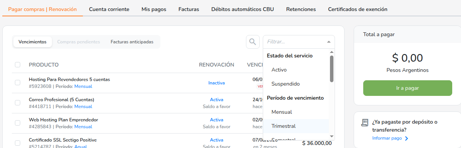Select Trimestral period filter option
This screenshot has height=148, width=461.
(x=296, y=126)
